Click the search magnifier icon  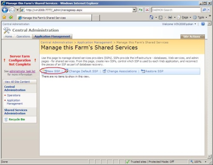(x=204, y=10)
